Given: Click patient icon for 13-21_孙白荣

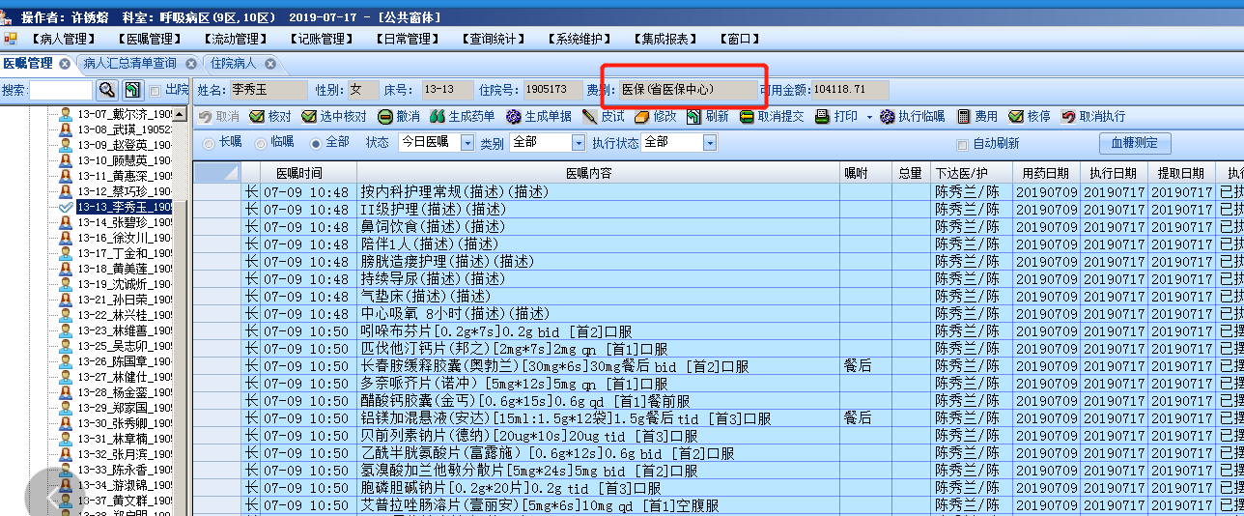Looking at the screenshot, I should click(66, 300).
